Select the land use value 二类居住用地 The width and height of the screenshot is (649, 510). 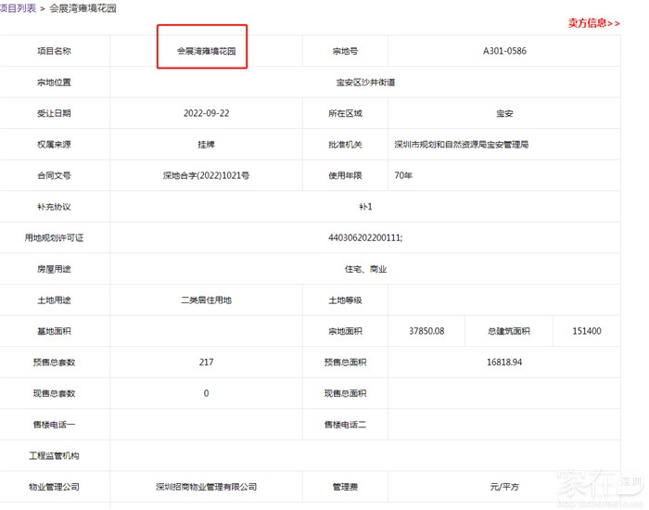coord(206,300)
